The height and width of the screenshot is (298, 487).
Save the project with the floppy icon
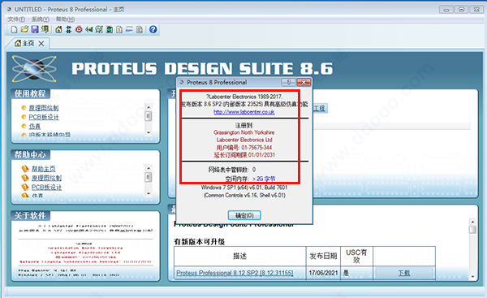(35, 29)
